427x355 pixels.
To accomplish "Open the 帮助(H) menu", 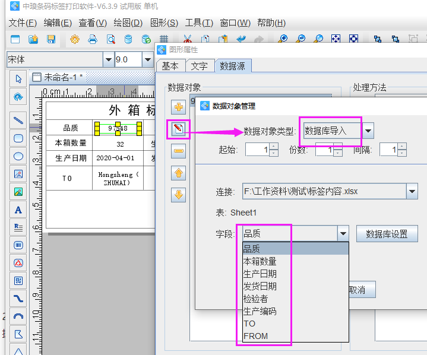I will [271, 23].
